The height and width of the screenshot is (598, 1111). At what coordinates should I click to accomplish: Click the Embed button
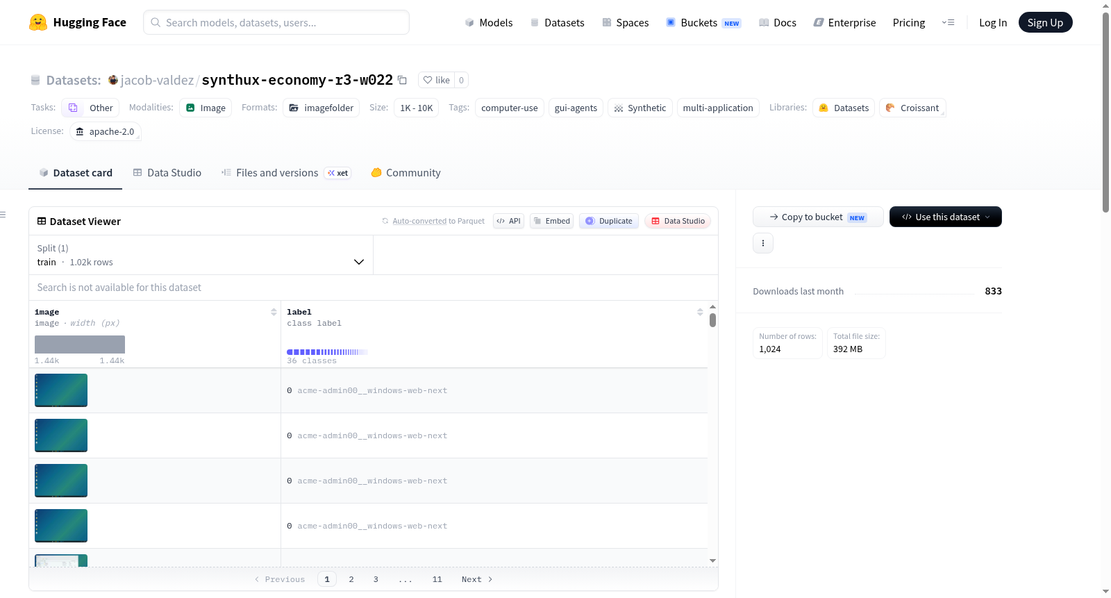551,221
